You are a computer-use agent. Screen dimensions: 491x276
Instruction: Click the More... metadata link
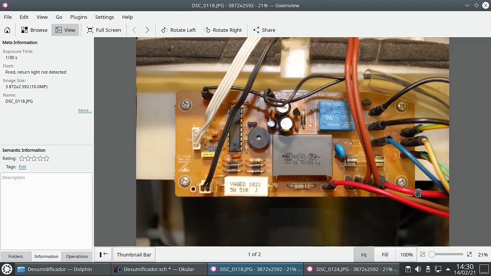pos(85,110)
